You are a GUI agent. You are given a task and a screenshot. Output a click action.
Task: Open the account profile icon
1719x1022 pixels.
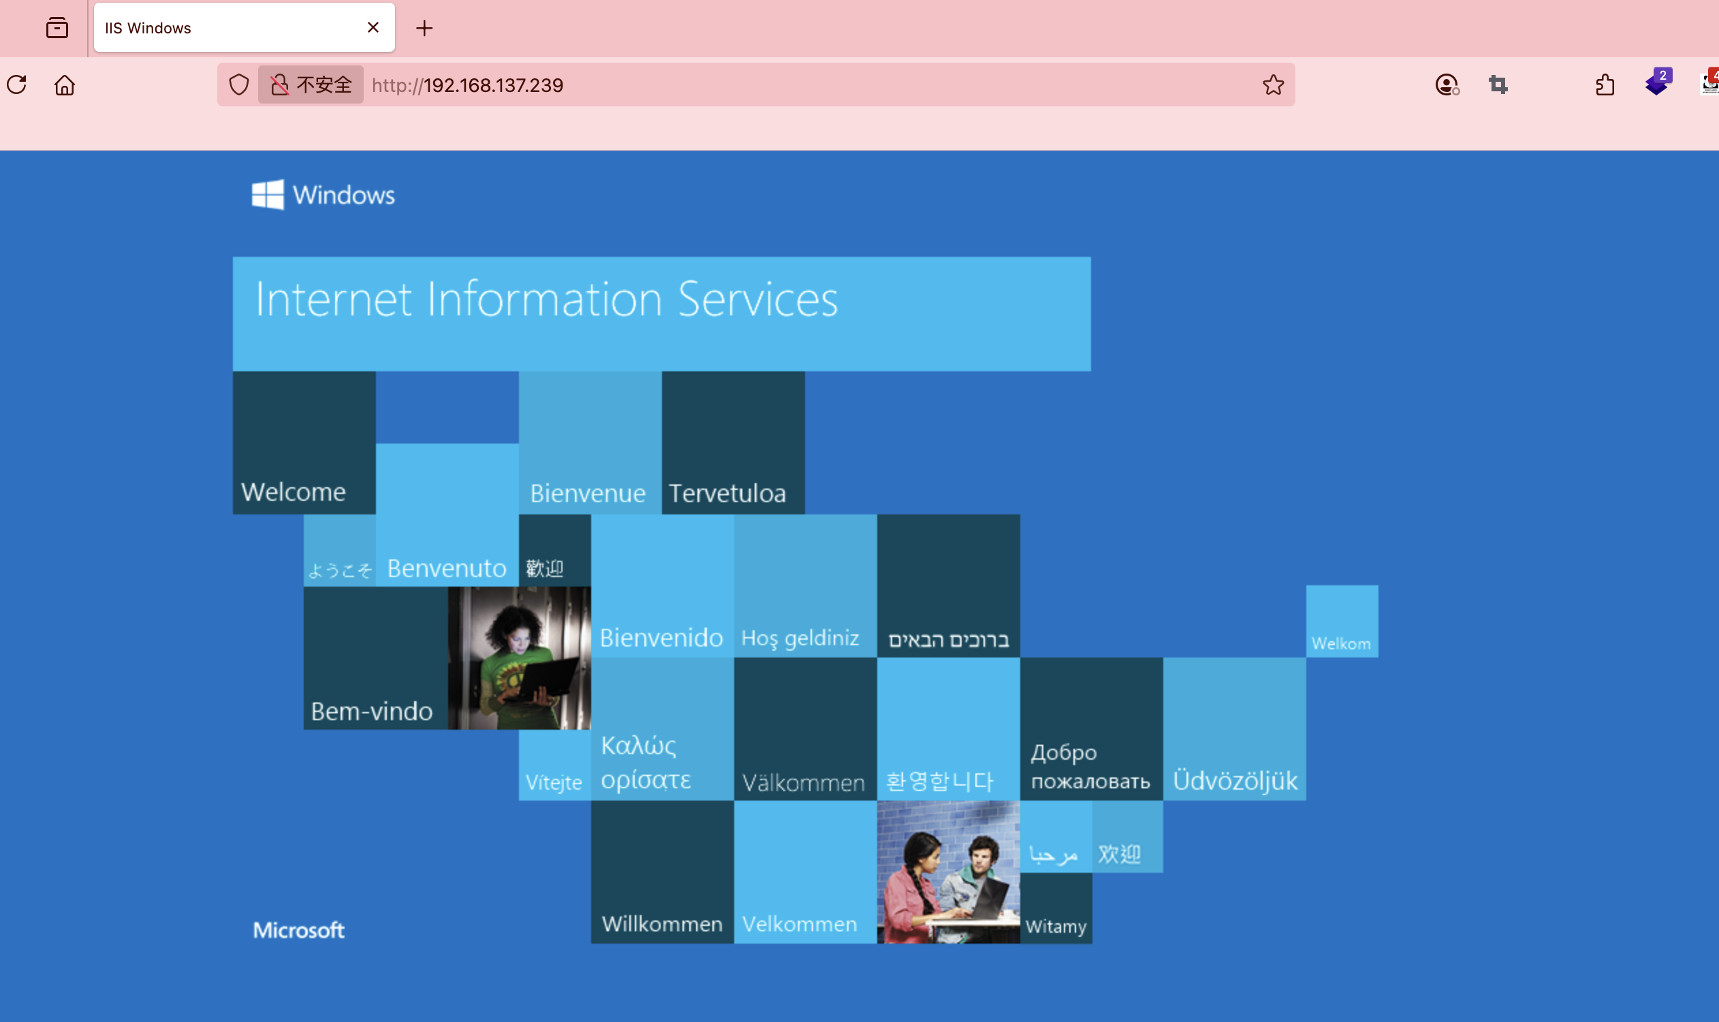pyautogui.click(x=1447, y=84)
